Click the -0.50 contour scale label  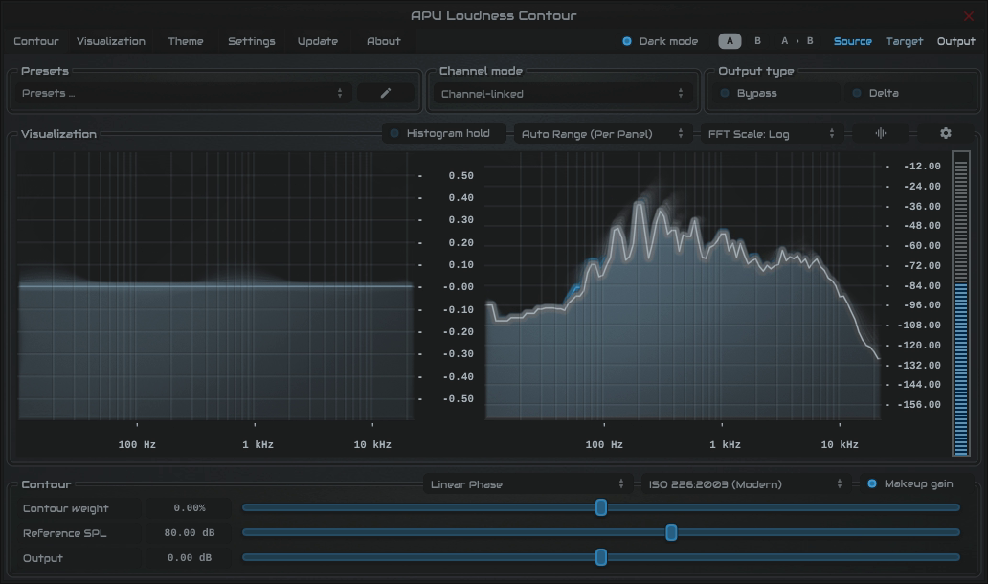[x=458, y=399]
